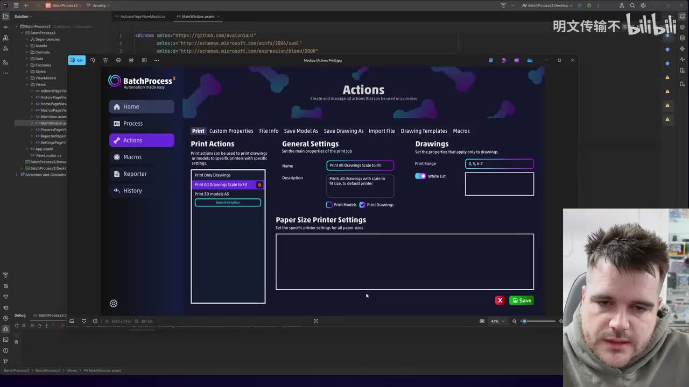
Task: Switch to the Import File tab
Action: click(382, 131)
